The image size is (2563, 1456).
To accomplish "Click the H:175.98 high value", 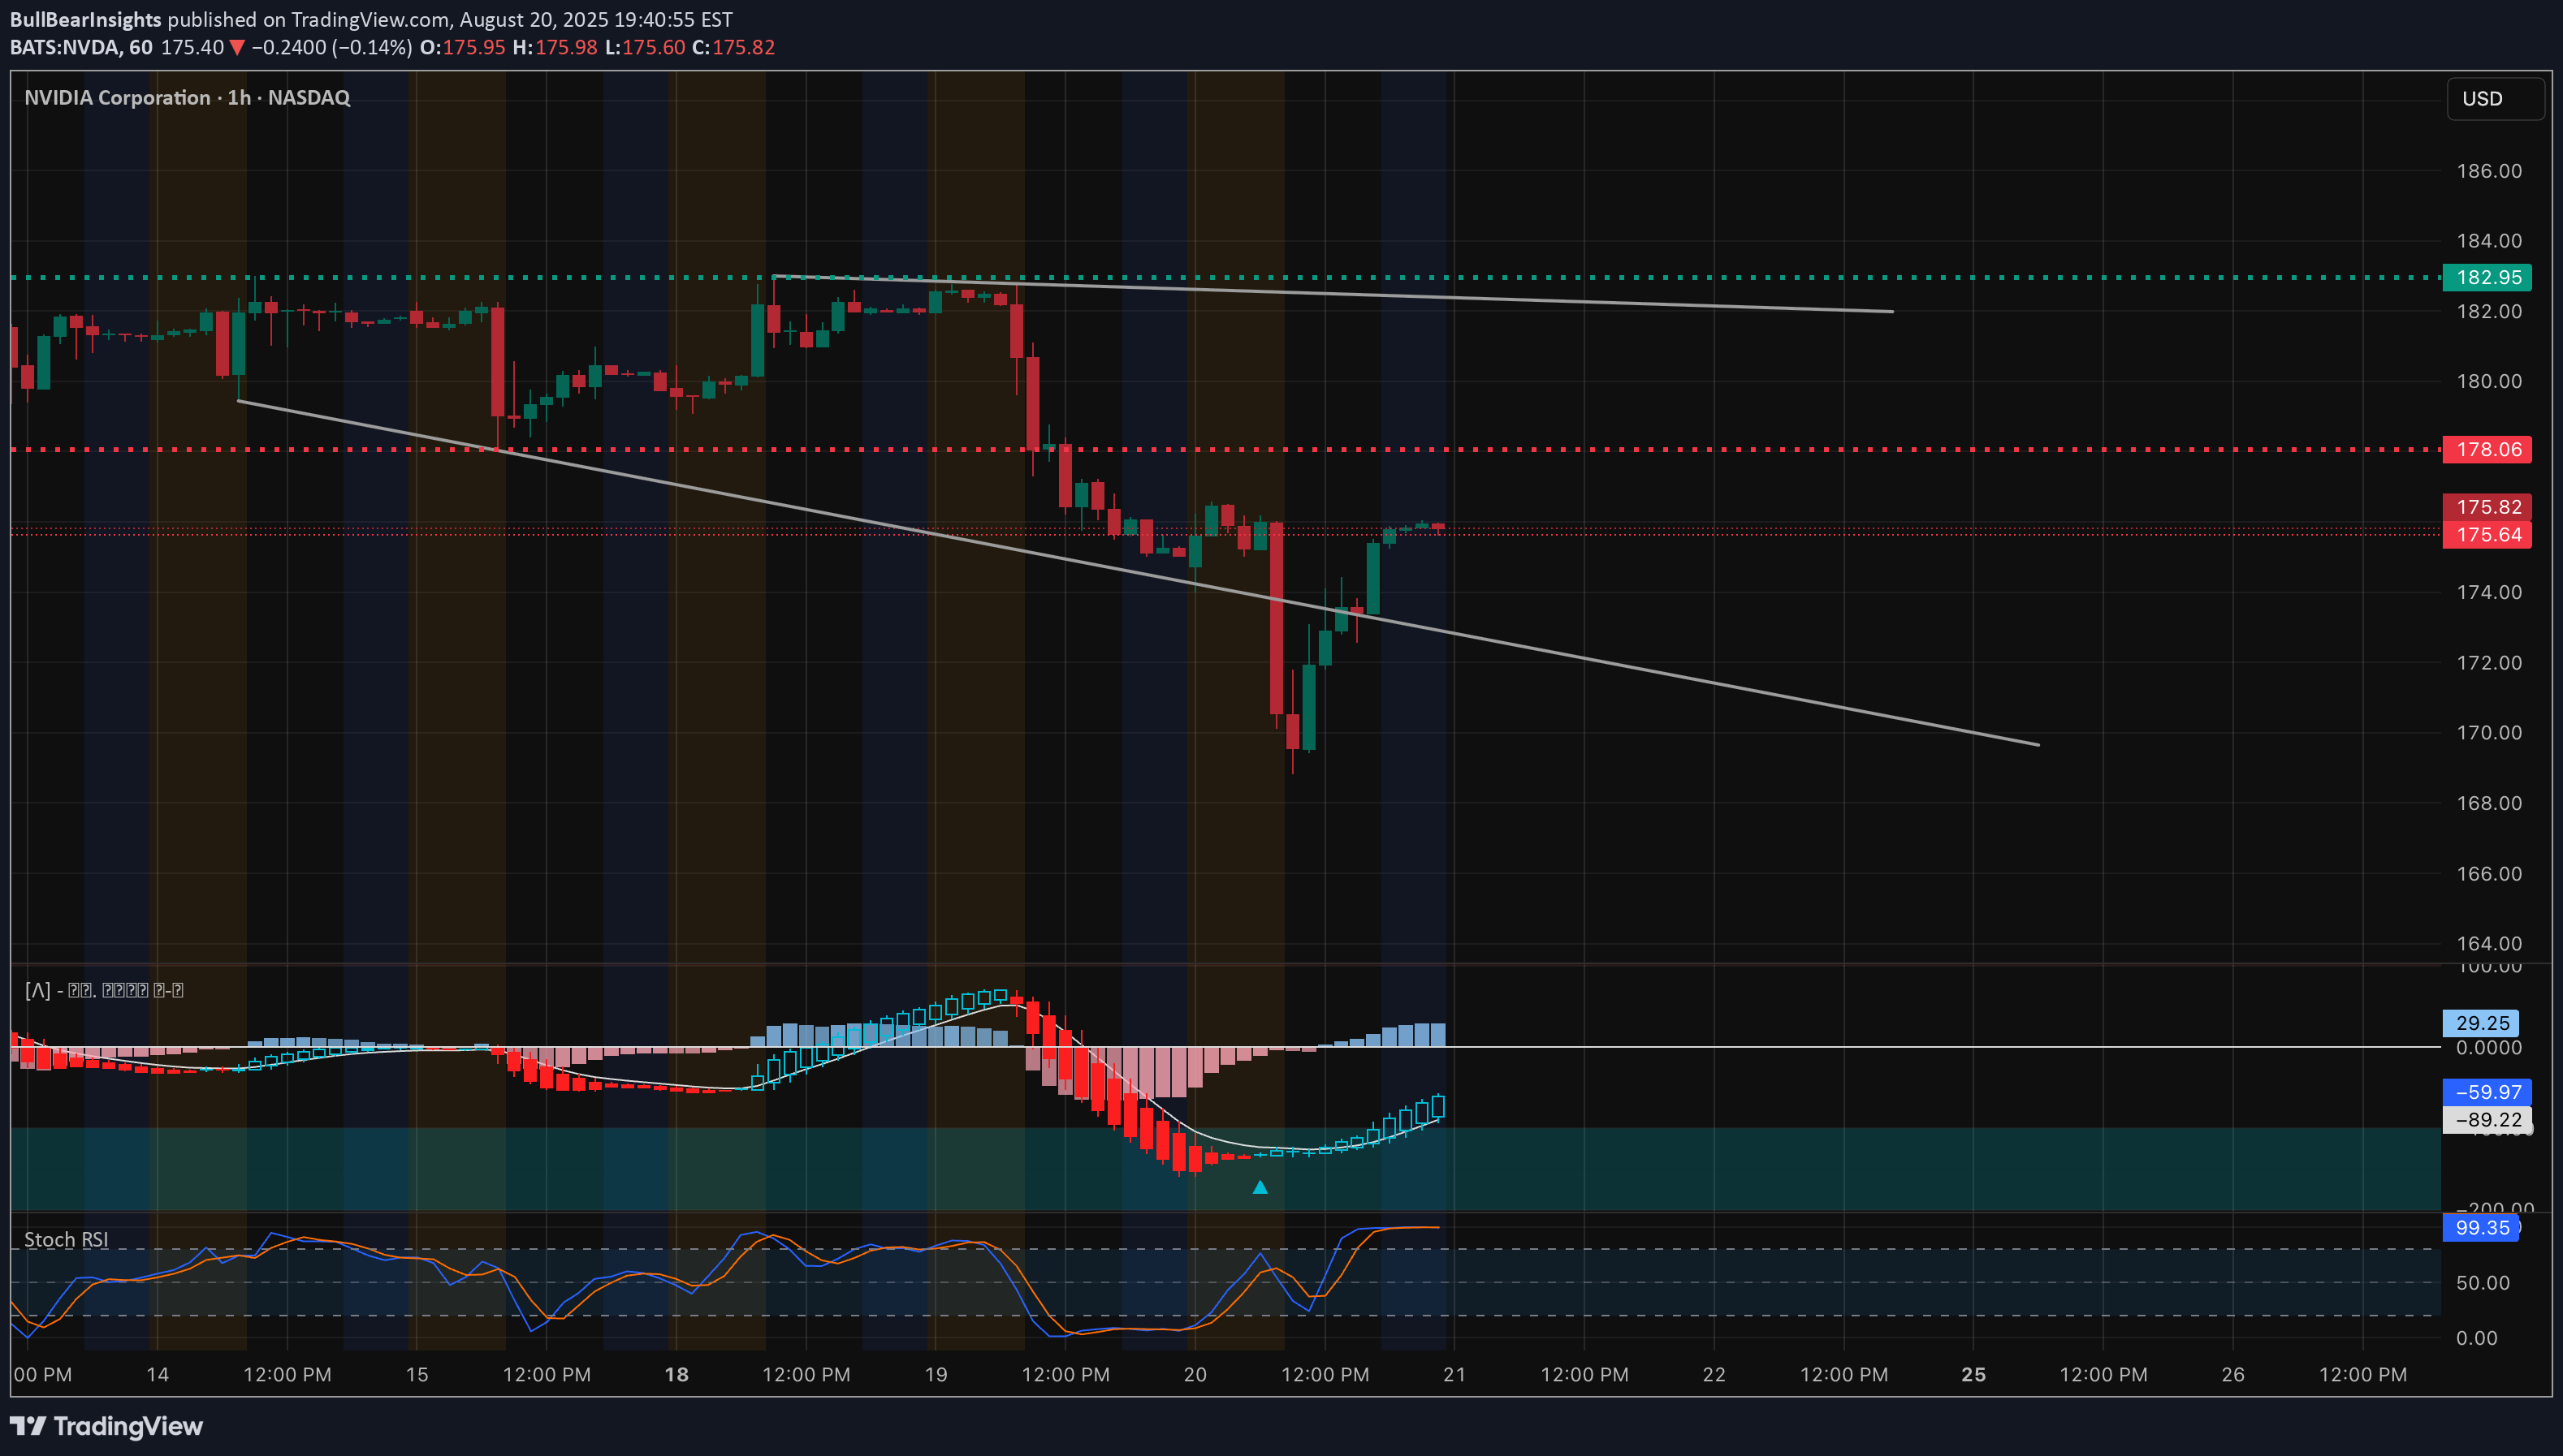I will tap(554, 47).
